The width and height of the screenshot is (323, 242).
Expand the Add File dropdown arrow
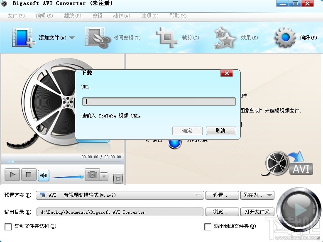[72, 38]
